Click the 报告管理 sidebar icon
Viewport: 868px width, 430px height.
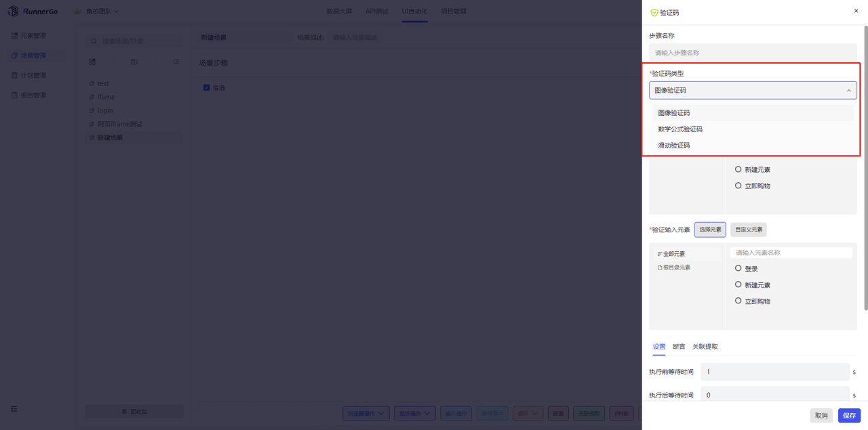(x=14, y=95)
